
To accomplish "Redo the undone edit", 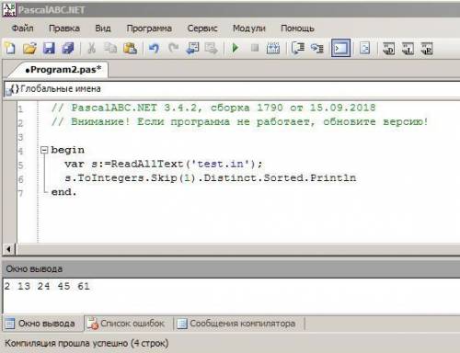I will 174,49.
